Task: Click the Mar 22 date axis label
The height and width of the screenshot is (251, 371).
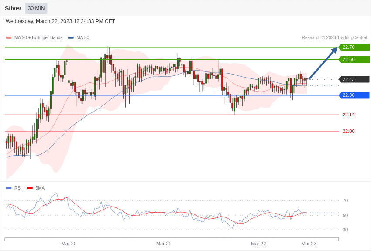Action: coord(258,244)
